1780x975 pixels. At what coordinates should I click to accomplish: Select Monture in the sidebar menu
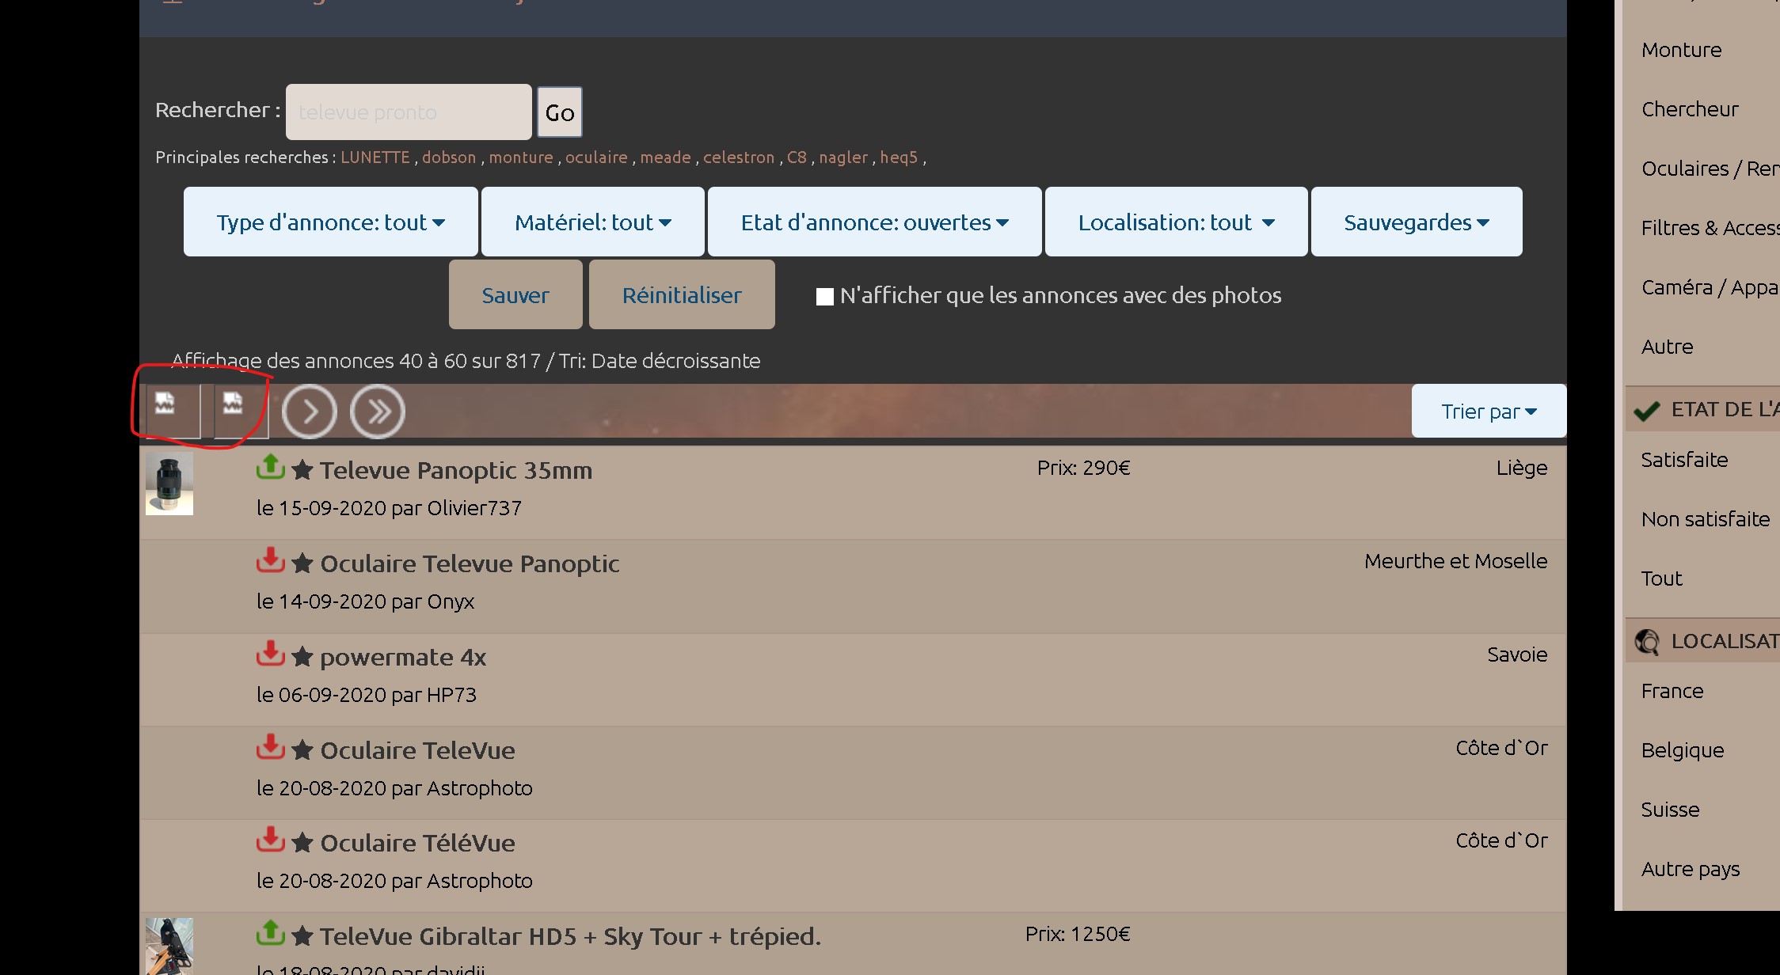[x=1681, y=50]
